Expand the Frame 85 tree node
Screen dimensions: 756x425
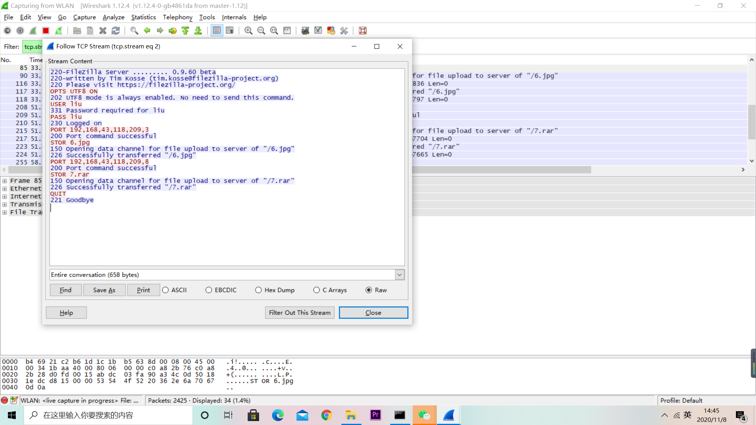[5, 181]
